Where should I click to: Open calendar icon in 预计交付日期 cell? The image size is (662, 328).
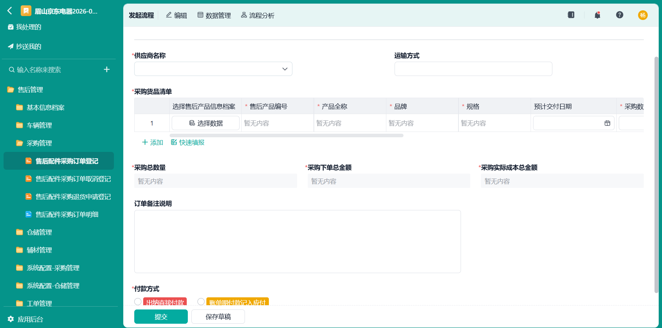(x=607, y=123)
